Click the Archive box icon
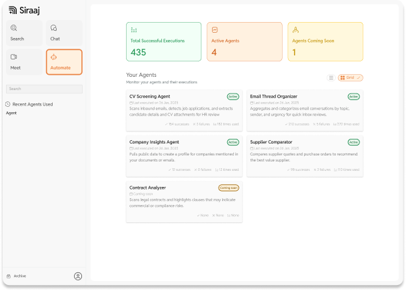 tap(9, 276)
